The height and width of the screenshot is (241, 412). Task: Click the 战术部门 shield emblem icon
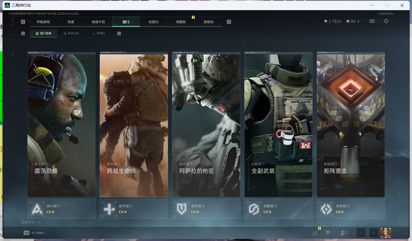(x=182, y=209)
